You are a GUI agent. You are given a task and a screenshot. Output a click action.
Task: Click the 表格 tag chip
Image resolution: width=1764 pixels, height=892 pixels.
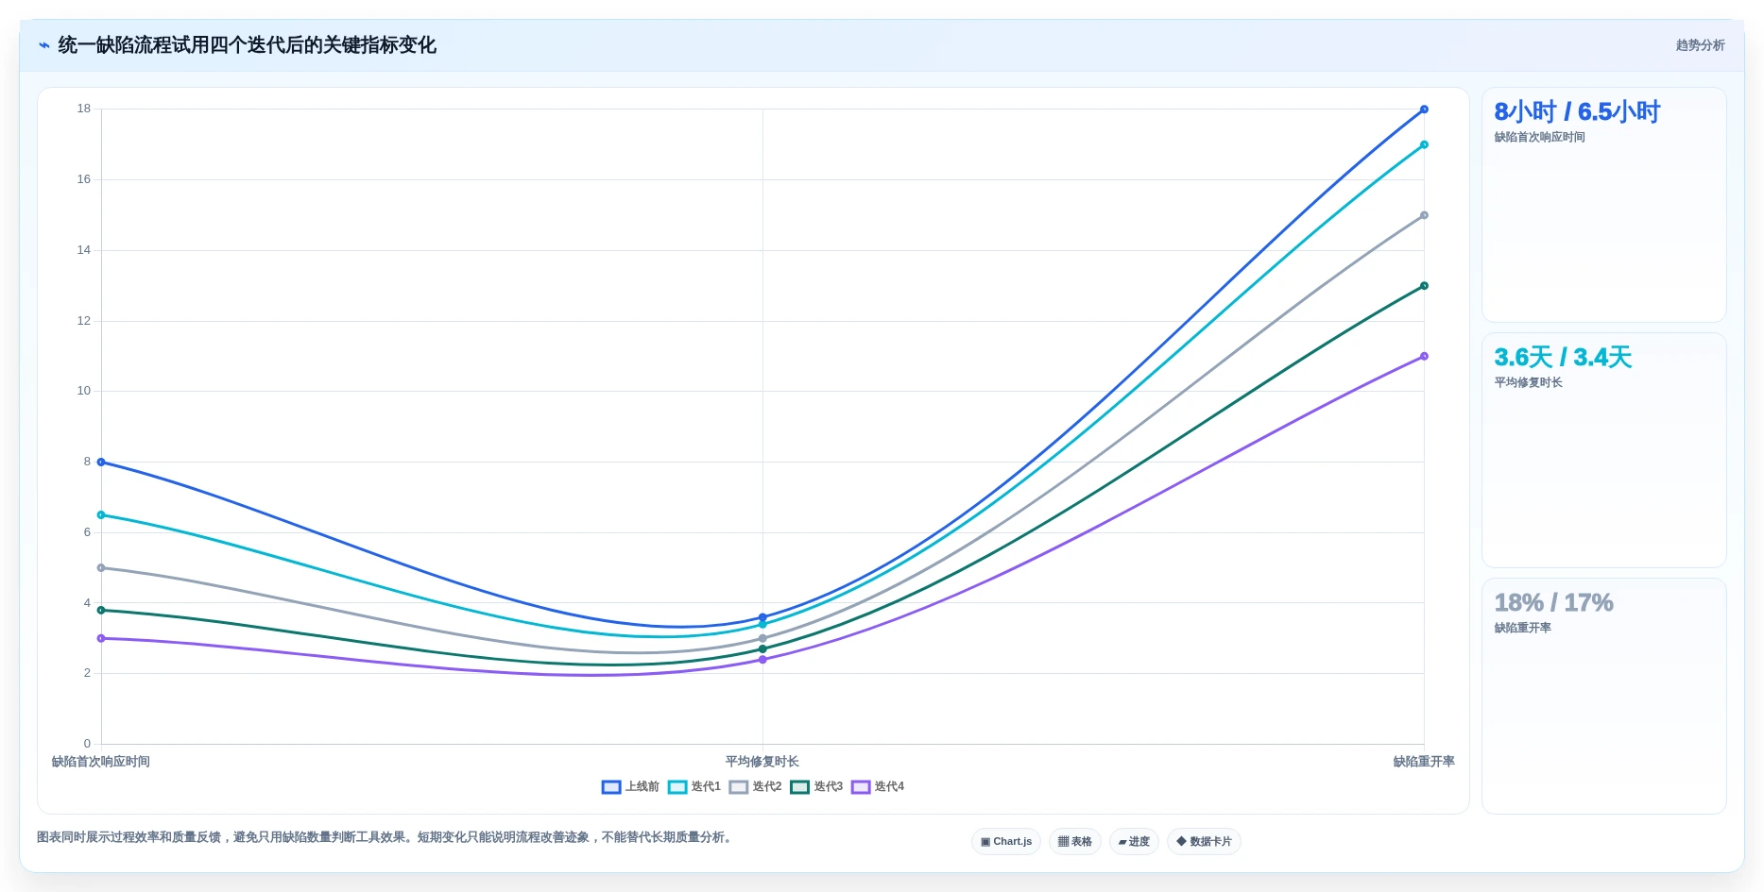(x=1075, y=842)
